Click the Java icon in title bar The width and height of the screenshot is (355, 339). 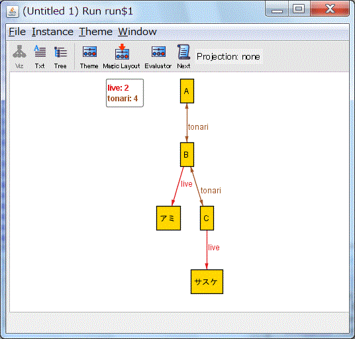(x=13, y=11)
